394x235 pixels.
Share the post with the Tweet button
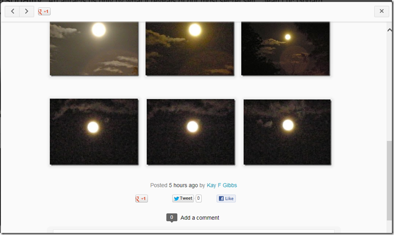(x=183, y=198)
